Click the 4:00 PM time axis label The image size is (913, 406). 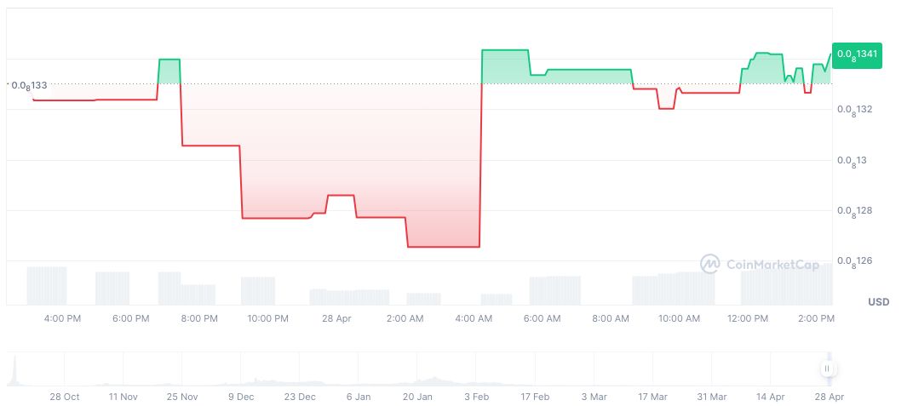click(x=62, y=318)
